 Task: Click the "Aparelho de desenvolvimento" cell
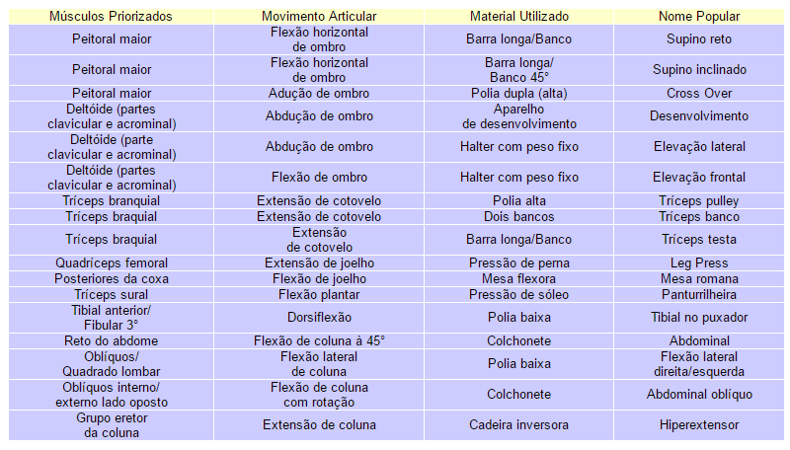coord(518,115)
